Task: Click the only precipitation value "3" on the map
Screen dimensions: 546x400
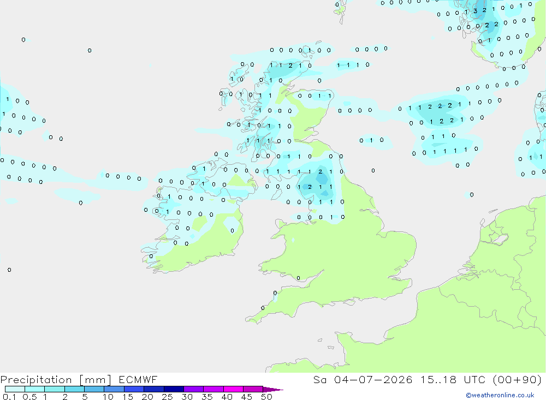Action: coord(476,11)
